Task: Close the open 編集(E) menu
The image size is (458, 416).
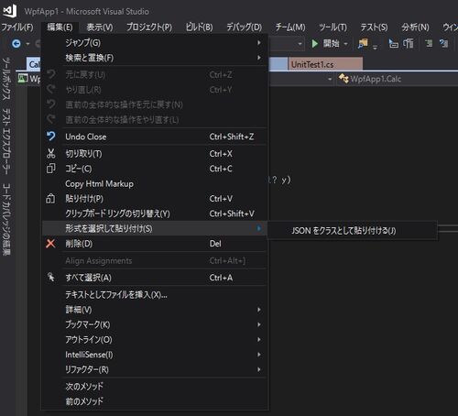Action: [60, 27]
